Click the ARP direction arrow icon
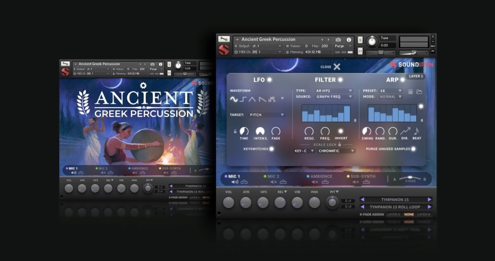Image resolution: width=495 pixels, height=261 pixels. (x=405, y=131)
